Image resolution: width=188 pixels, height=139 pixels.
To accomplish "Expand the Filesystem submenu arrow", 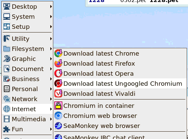I will pos(51,49).
